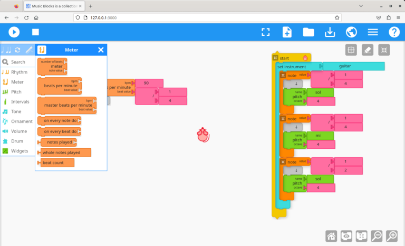The image size is (405, 246).
Task: Click the 90 bpm value block
Action: 149,83
